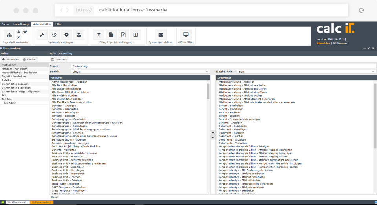Select the Customizing role
Screen dimensions: 377x205
tap(24, 65)
